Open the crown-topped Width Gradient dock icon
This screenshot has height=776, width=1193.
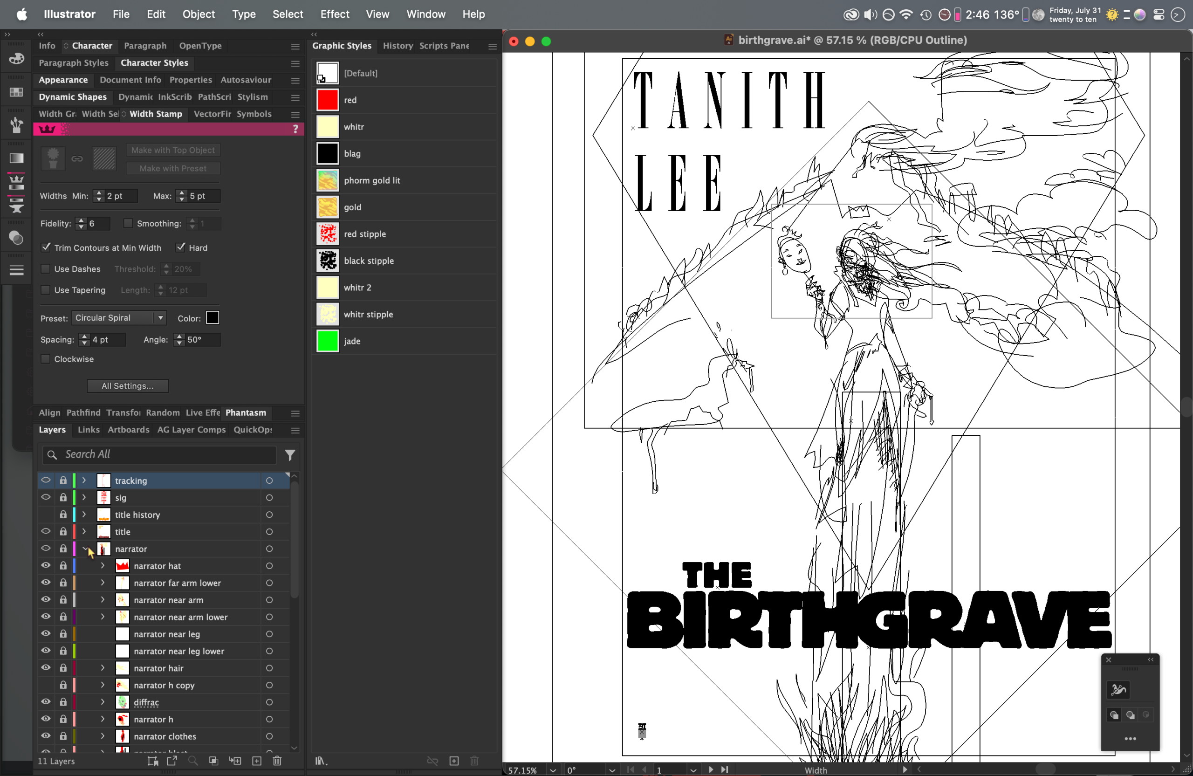pos(16,182)
